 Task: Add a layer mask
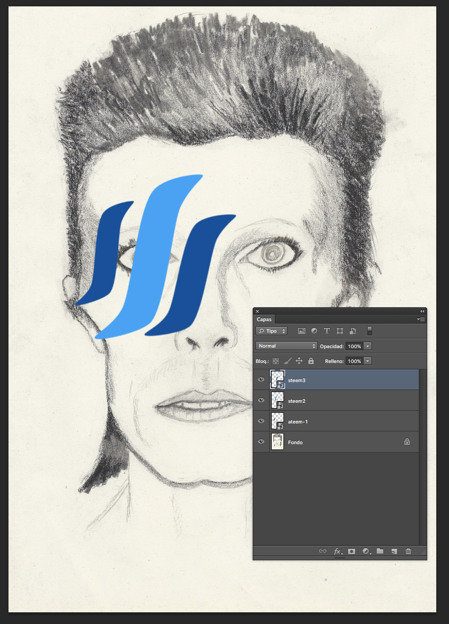pyautogui.click(x=351, y=551)
